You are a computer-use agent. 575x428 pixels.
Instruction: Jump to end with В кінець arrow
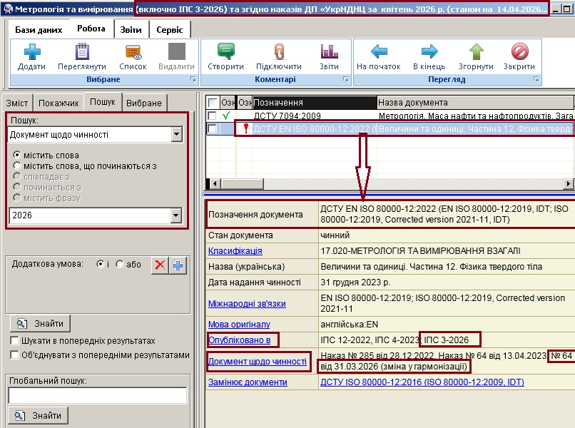click(x=429, y=52)
